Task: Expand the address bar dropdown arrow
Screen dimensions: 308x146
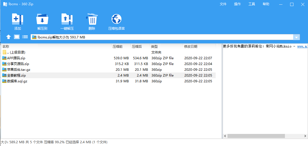Action: point(296,37)
